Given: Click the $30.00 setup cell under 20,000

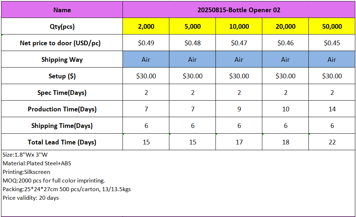Looking at the screenshot, I should pos(285,76).
